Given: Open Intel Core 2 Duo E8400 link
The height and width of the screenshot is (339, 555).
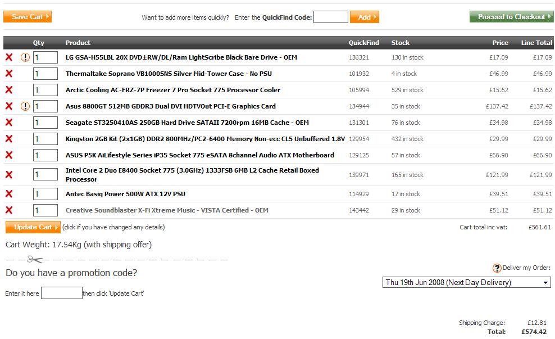Looking at the screenshot, I should [192, 175].
